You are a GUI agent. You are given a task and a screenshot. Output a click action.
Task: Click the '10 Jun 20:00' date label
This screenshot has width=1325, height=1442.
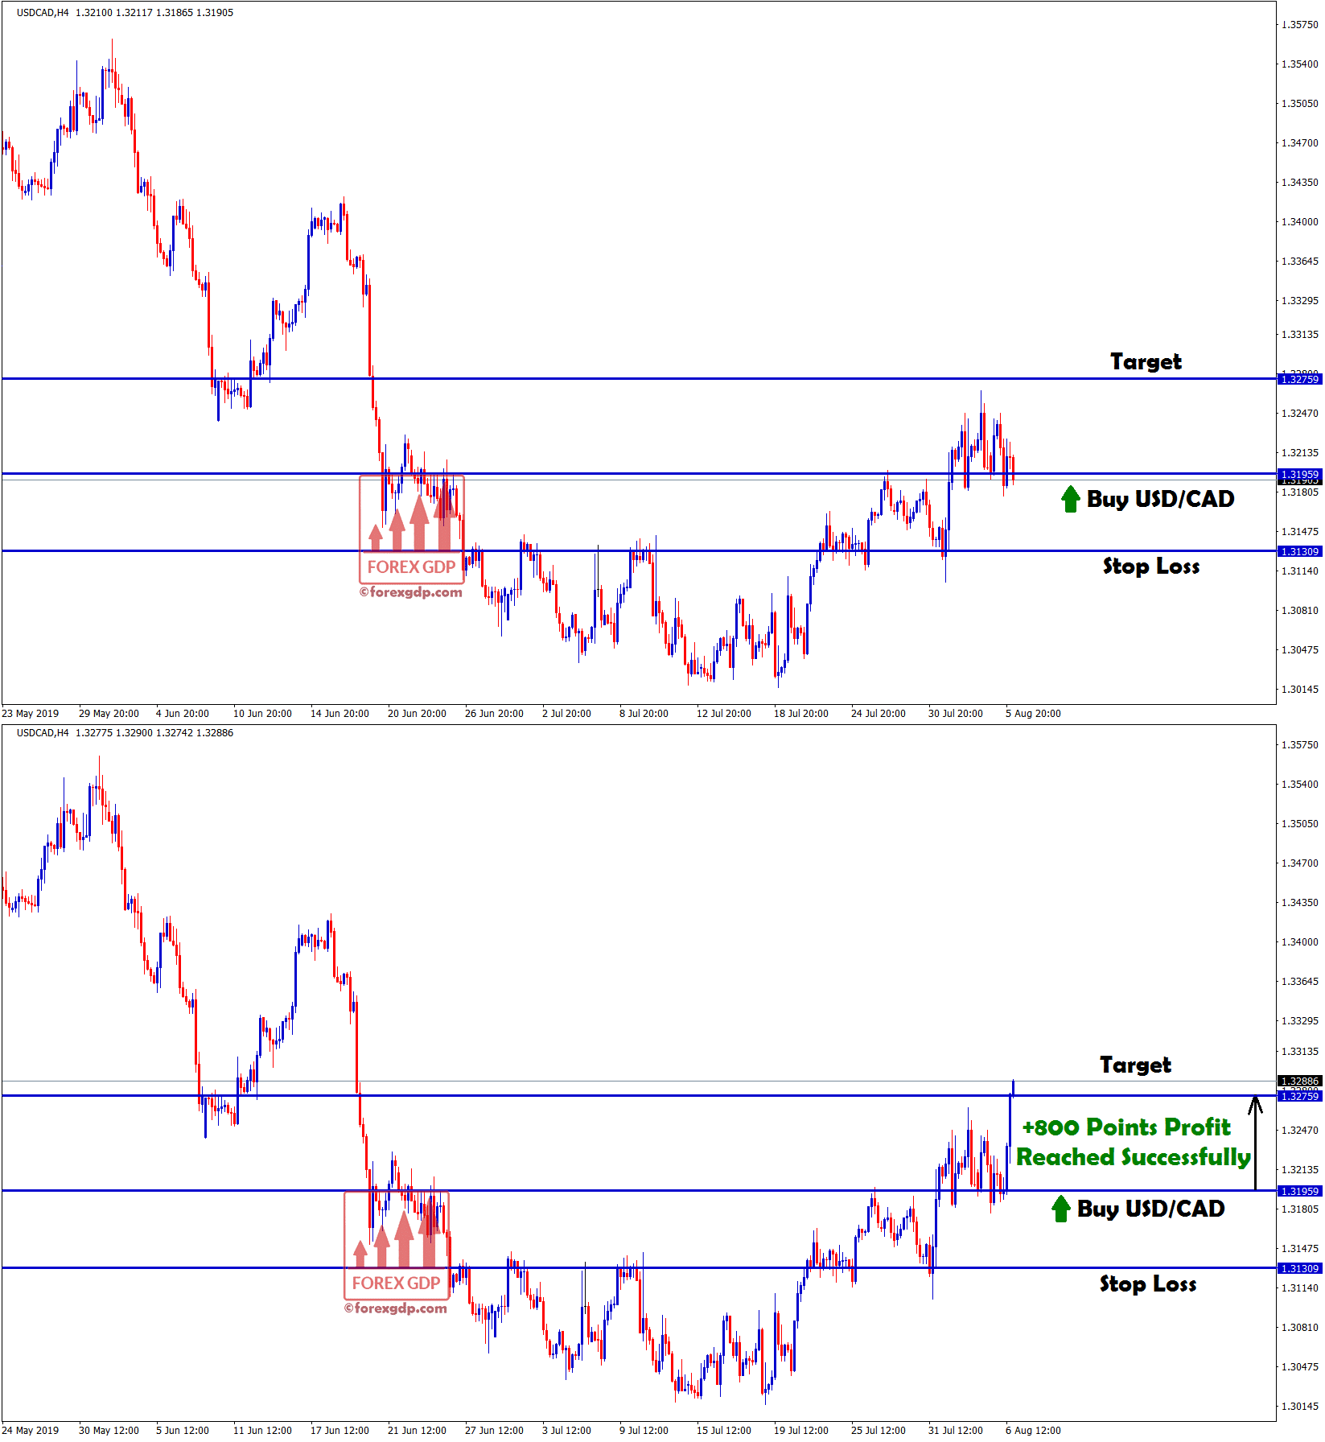(262, 714)
